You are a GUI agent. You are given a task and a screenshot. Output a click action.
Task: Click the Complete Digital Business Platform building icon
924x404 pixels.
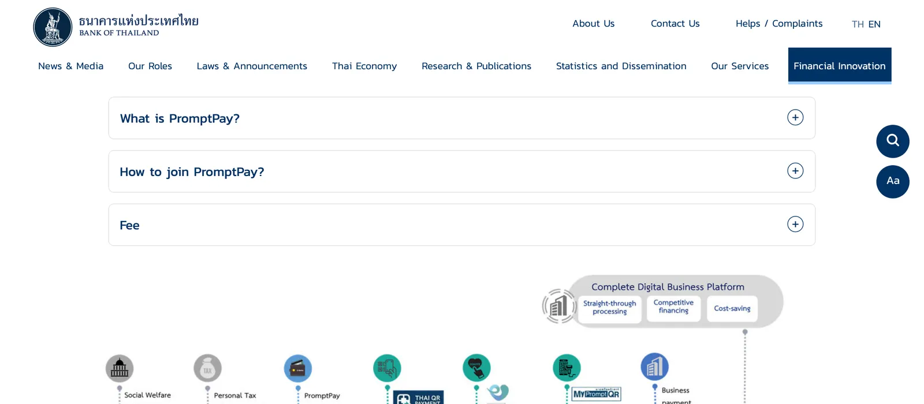tap(559, 306)
